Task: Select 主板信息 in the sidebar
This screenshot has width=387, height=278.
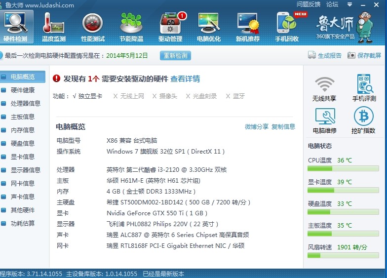Action: tap(23, 117)
